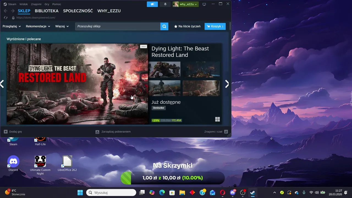Screen dimensions: 352x198
Task: Open the Znajomi menu
Action: click(x=36, y=4)
